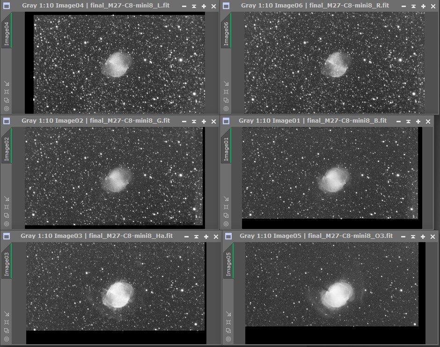Shade the final_M27-C8-mini8_Ha.fit window
The height and width of the screenshot is (347, 440).
pos(196,236)
